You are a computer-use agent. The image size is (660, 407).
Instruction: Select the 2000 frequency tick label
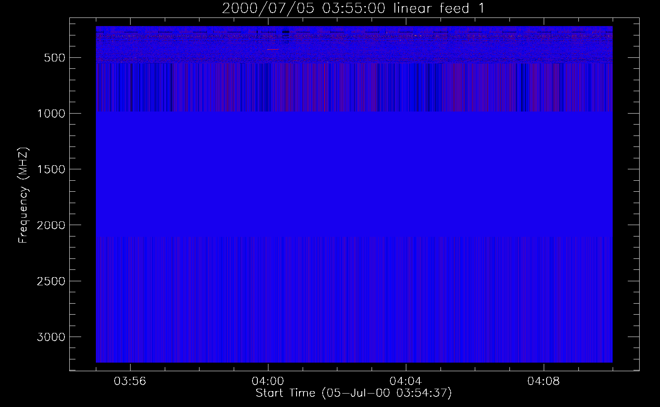pyautogui.click(x=51, y=225)
